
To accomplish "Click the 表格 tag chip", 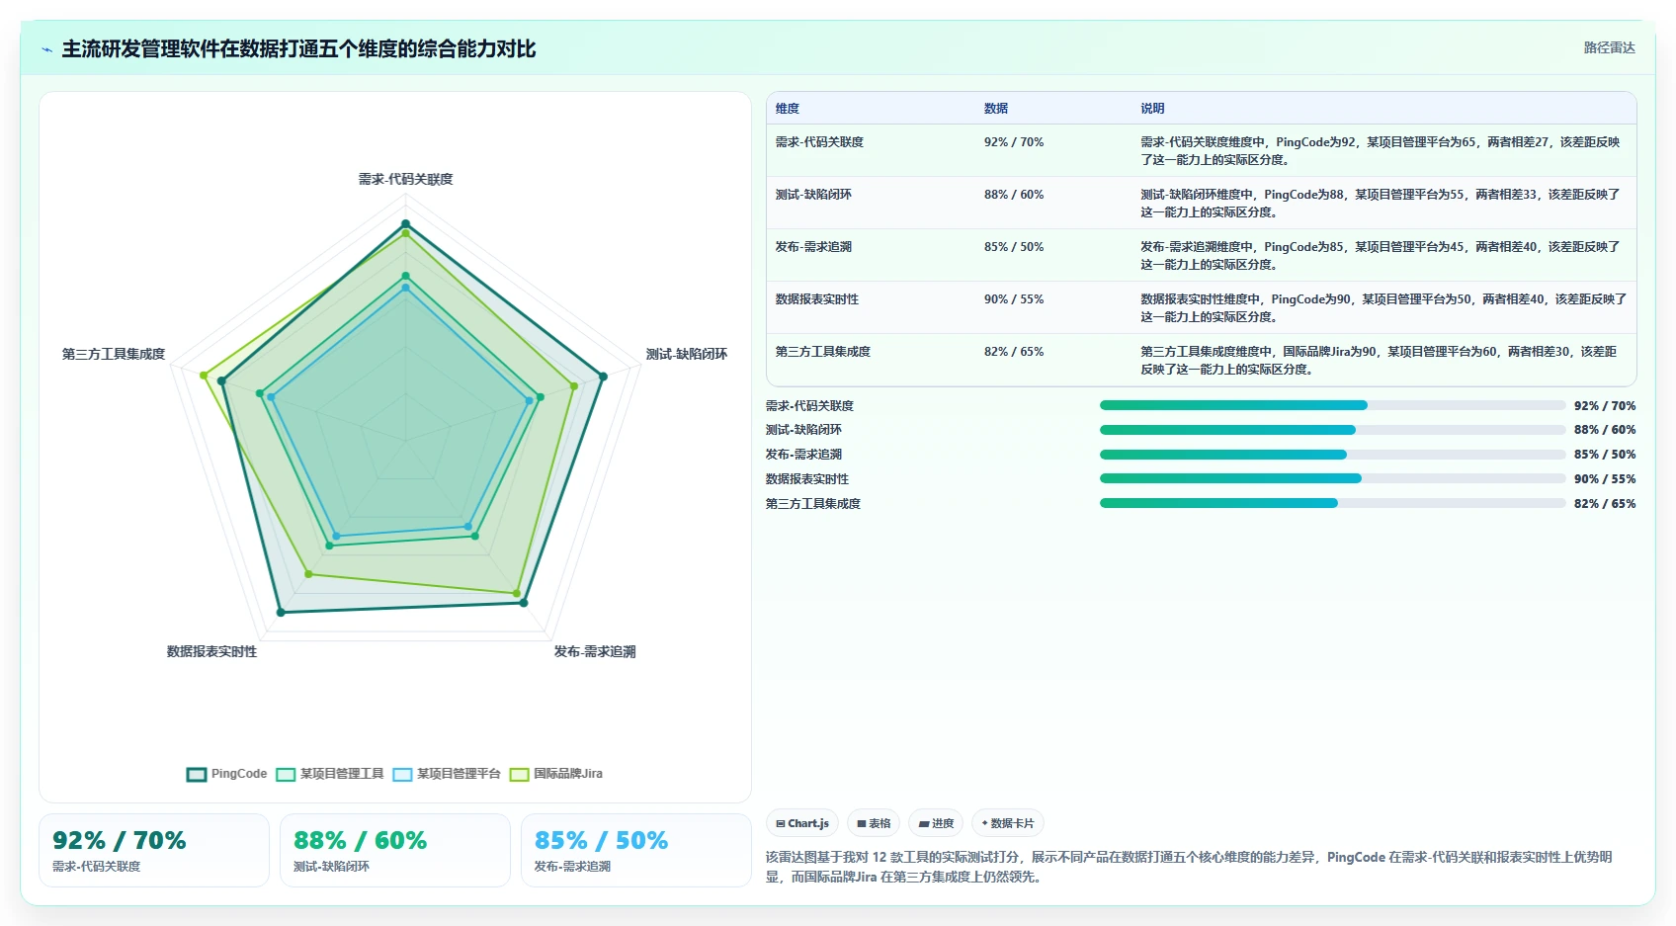I will point(874,823).
